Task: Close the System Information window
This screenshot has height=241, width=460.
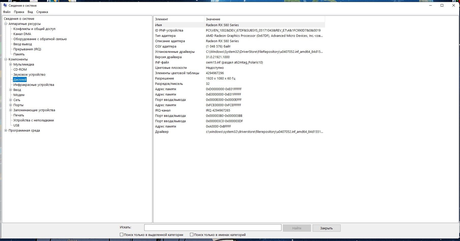Action: (454, 5)
